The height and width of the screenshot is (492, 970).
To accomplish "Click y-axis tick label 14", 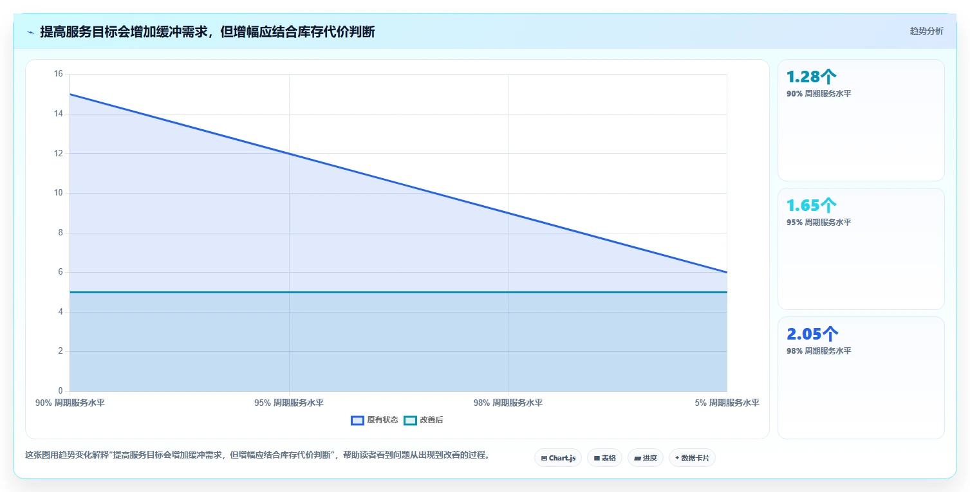I will (x=59, y=114).
